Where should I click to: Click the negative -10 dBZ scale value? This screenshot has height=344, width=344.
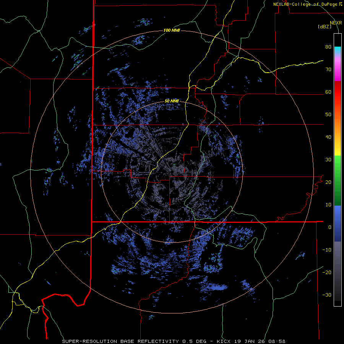pos(327,250)
